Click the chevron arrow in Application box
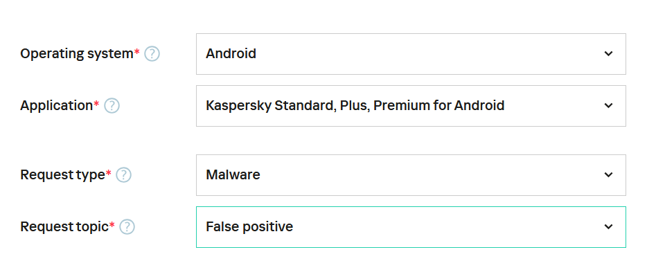 (x=608, y=105)
